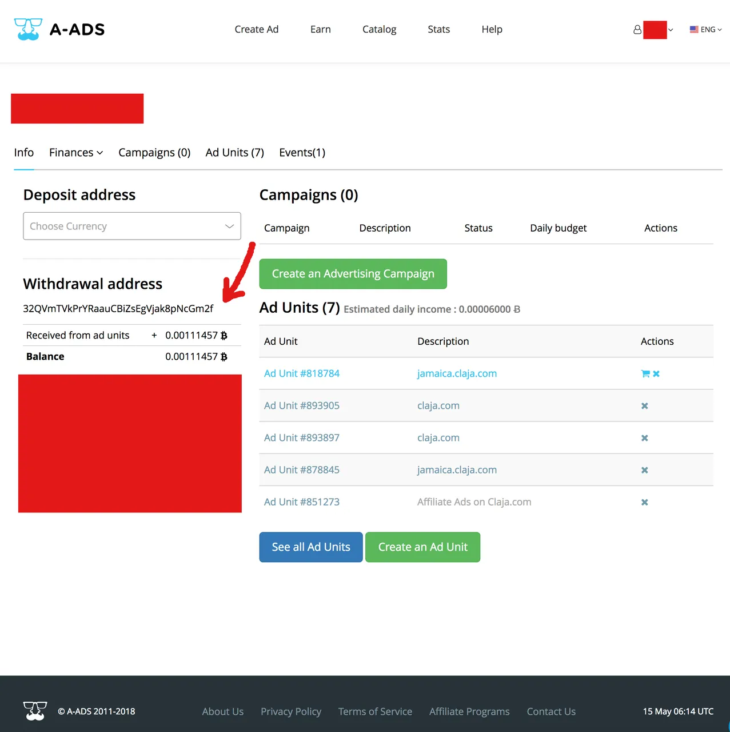Screen dimensions: 730x732
Task: Open the user account dropdown arrow
Action: [671, 30]
